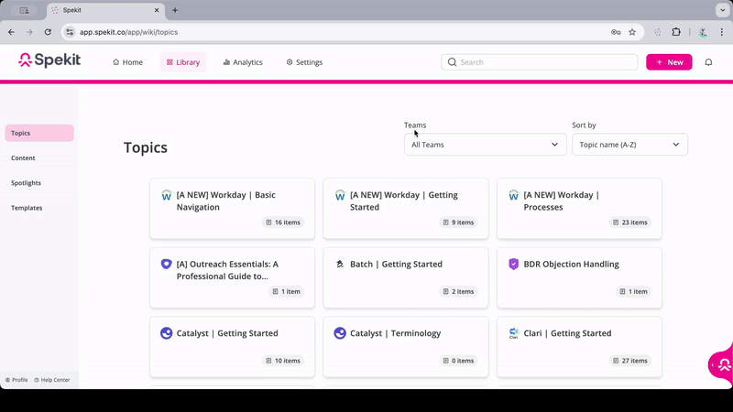Image resolution: width=733 pixels, height=412 pixels.
Task: Open the tab search chevron
Action: pos(722,10)
